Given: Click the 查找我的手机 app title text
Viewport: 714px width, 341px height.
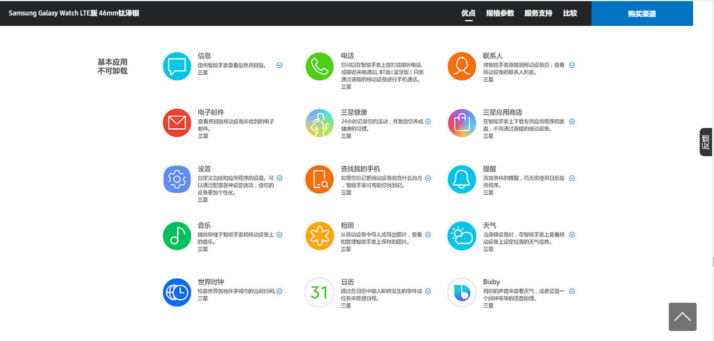Looking at the screenshot, I should click(x=361, y=169).
